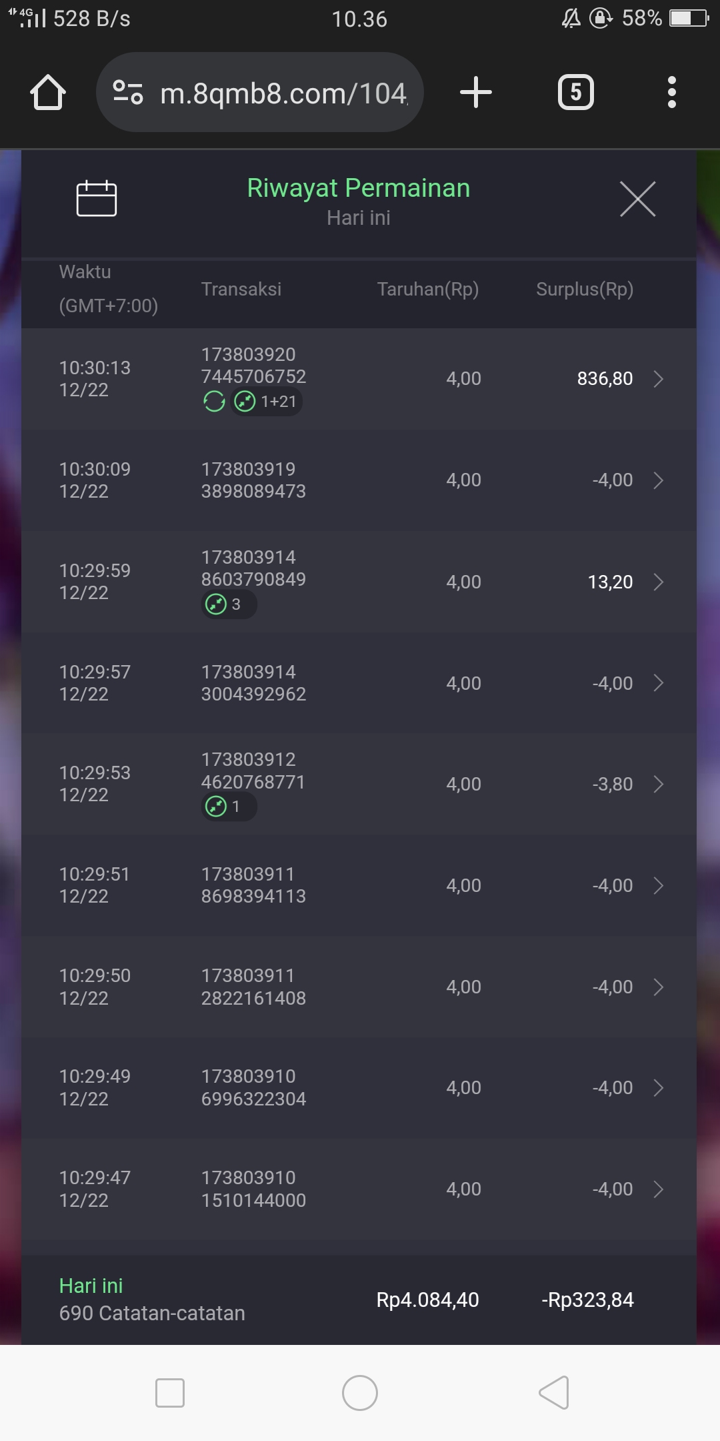Tap the browser home icon
The height and width of the screenshot is (1441, 720).
point(48,92)
